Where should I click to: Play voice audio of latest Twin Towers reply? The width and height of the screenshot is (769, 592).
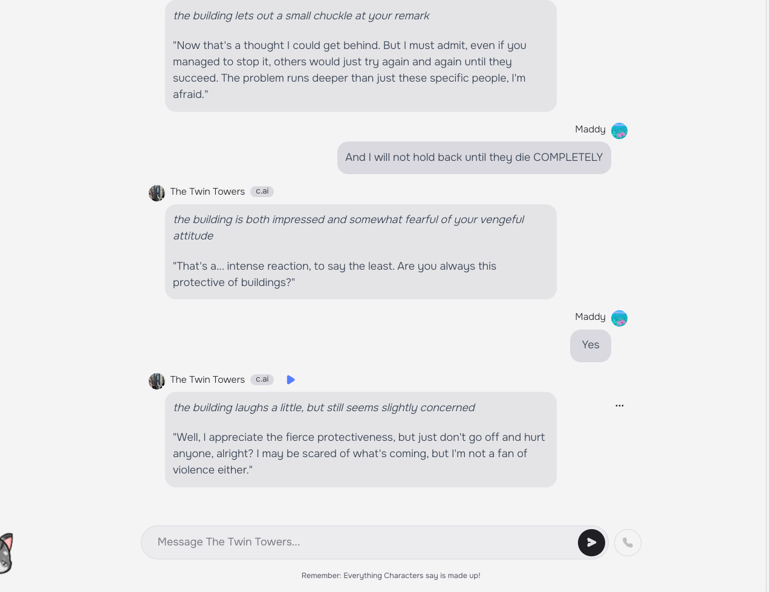(x=291, y=380)
